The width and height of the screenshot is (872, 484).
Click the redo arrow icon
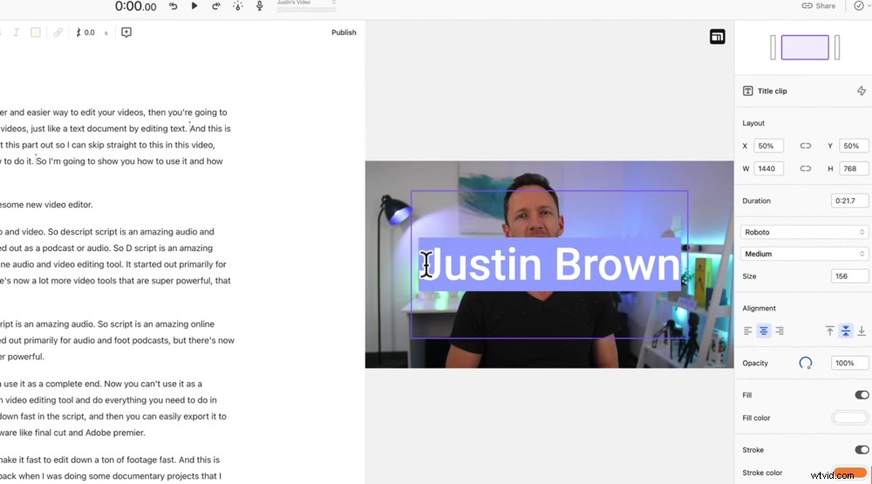[215, 6]
